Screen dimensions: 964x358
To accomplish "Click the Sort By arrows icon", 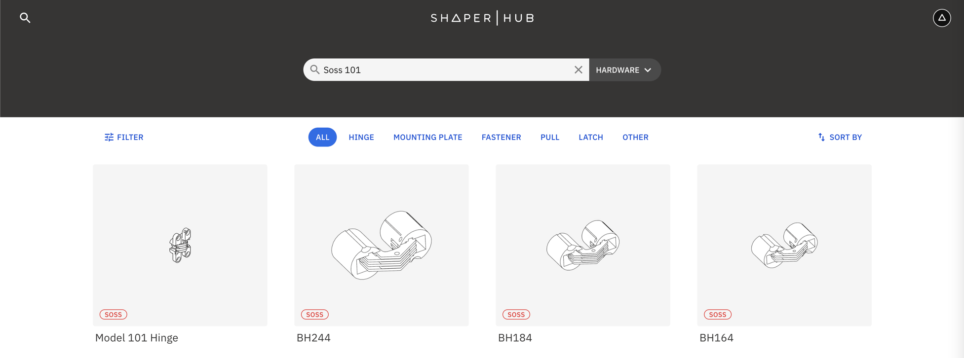I will (821, 137).
